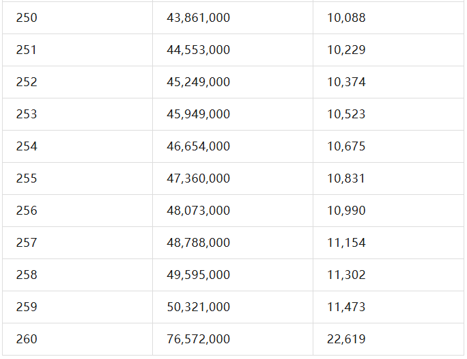Select the 10,831 value
Screen dimensions: 467x359
click(346, 178)
